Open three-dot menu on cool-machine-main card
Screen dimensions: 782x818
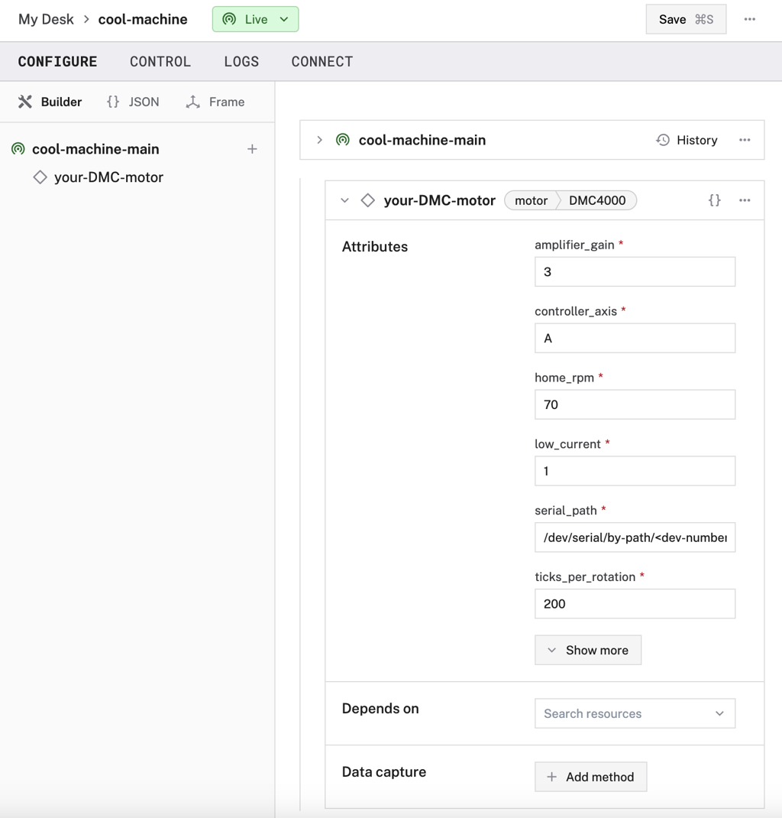(745, 140)
